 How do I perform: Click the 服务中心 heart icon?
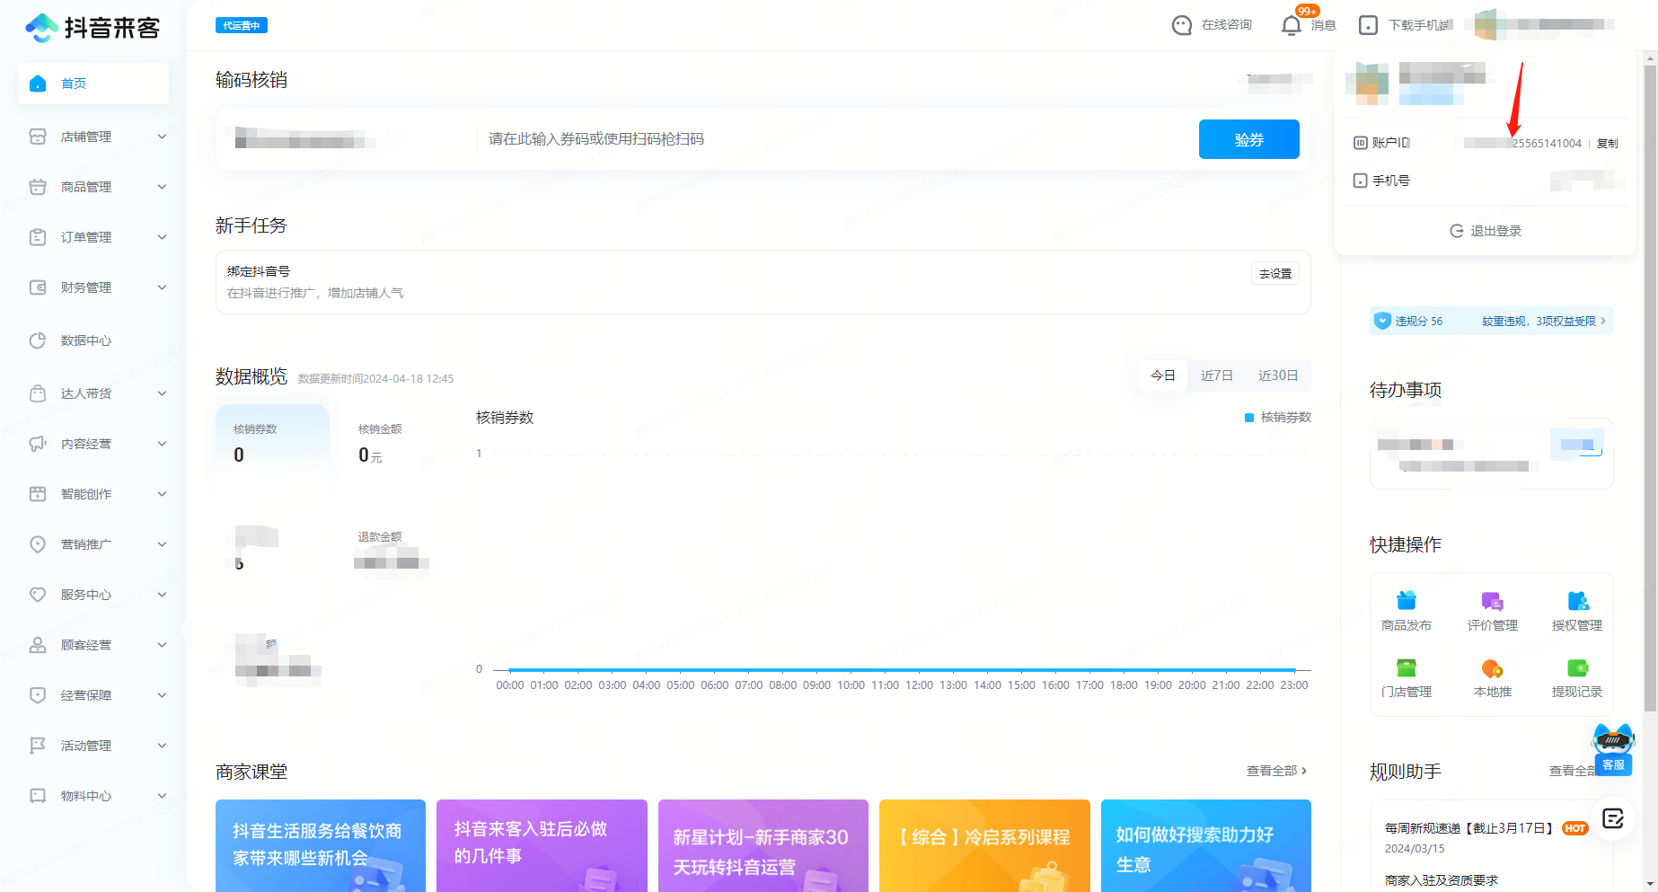(x=38, y=595)
